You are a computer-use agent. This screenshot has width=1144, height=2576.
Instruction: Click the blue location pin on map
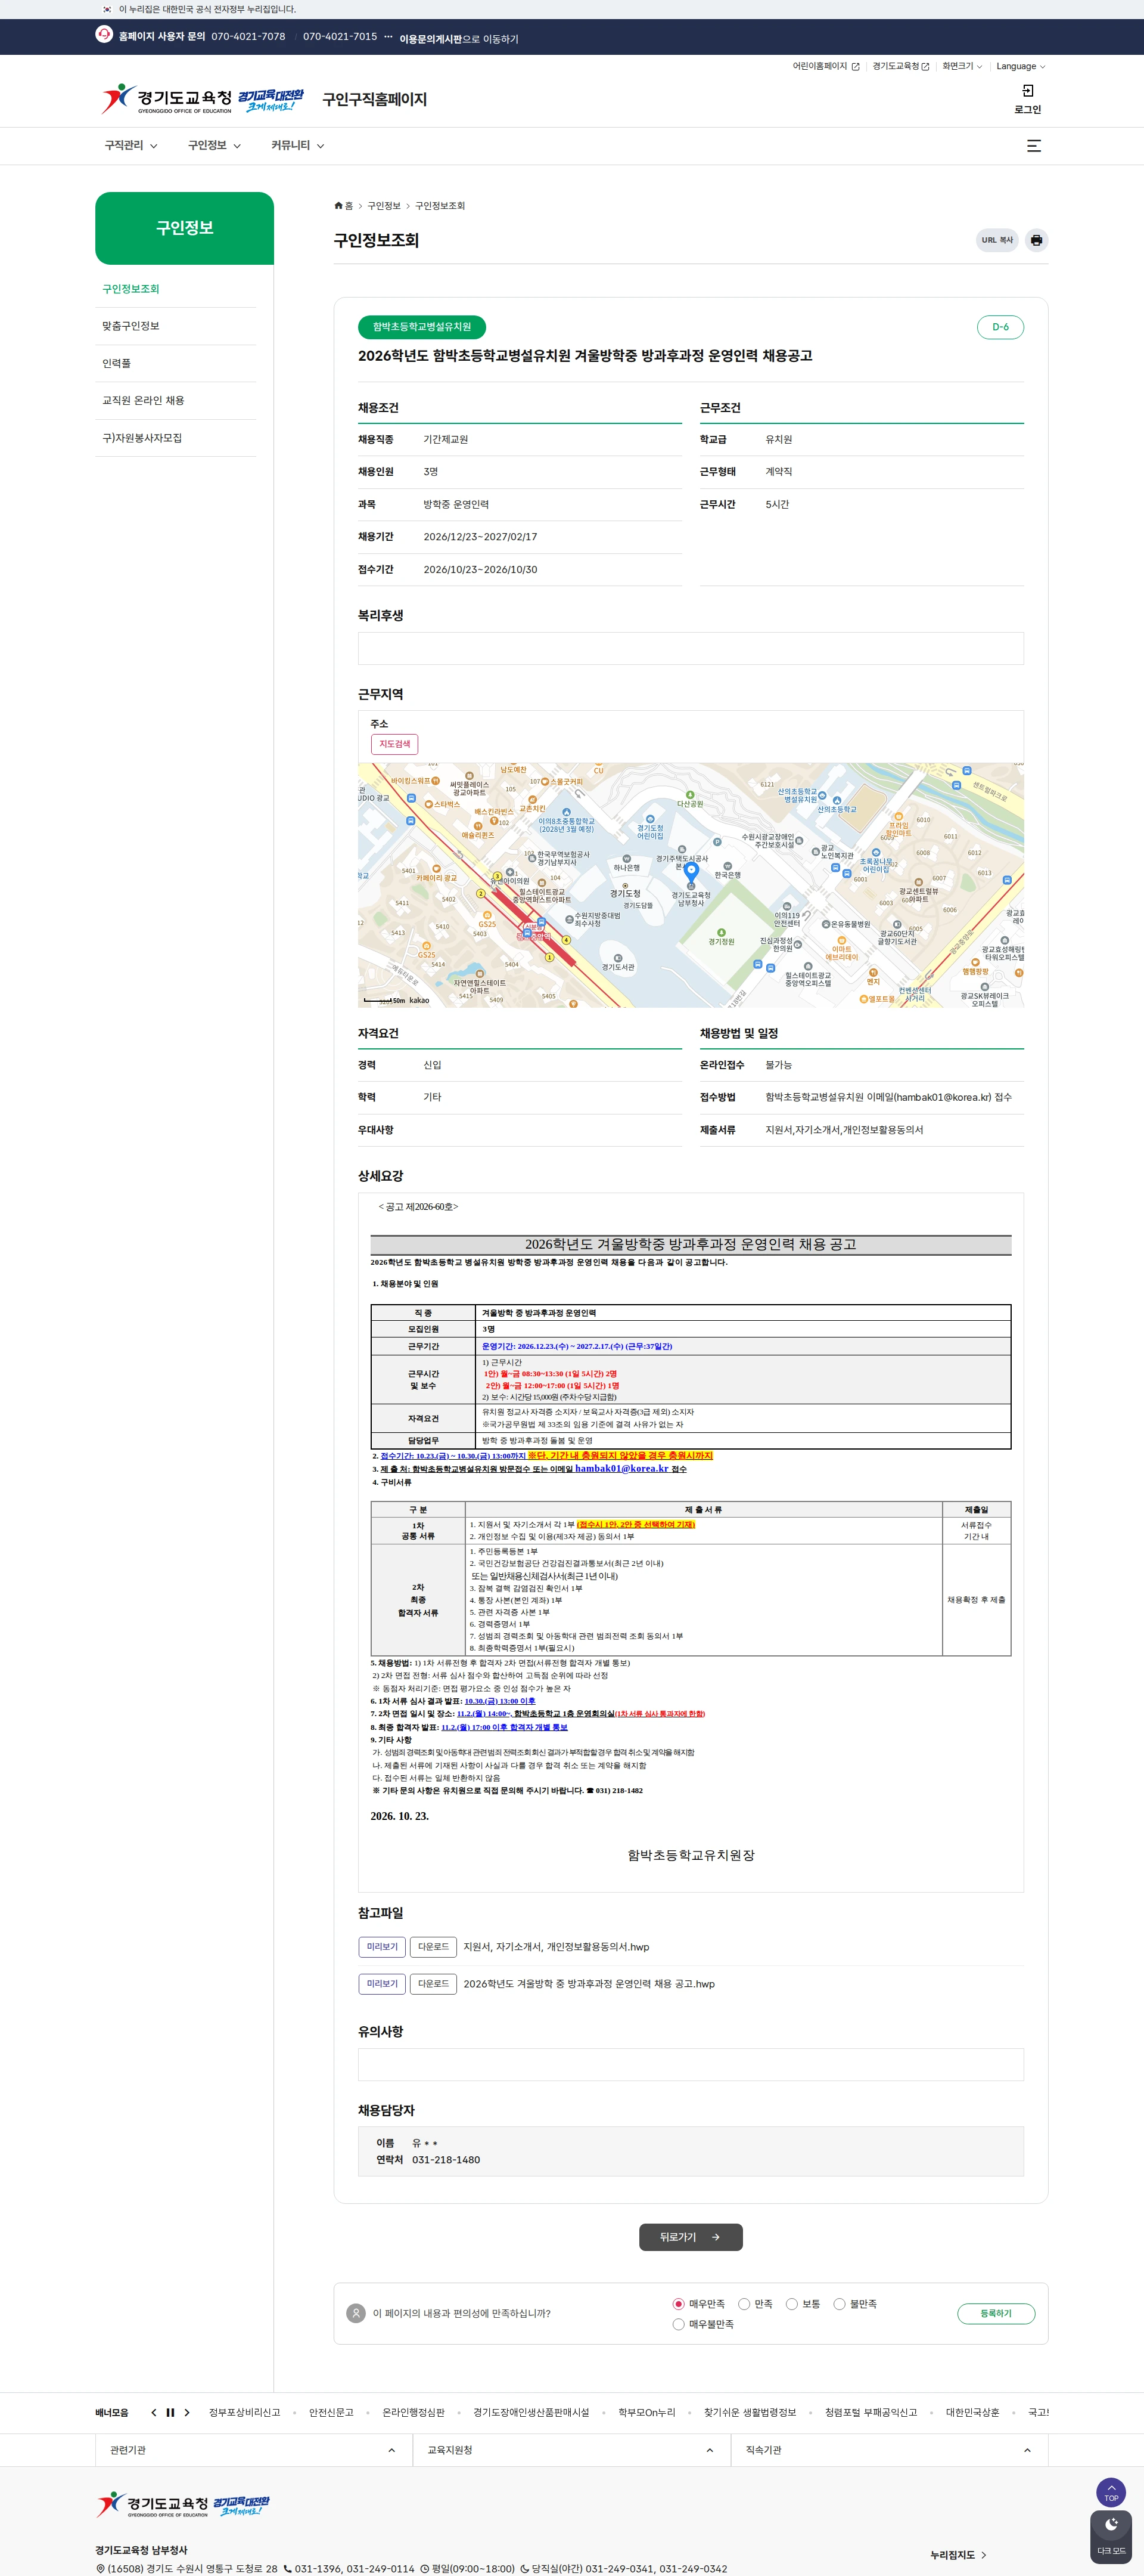click(691, 874)
